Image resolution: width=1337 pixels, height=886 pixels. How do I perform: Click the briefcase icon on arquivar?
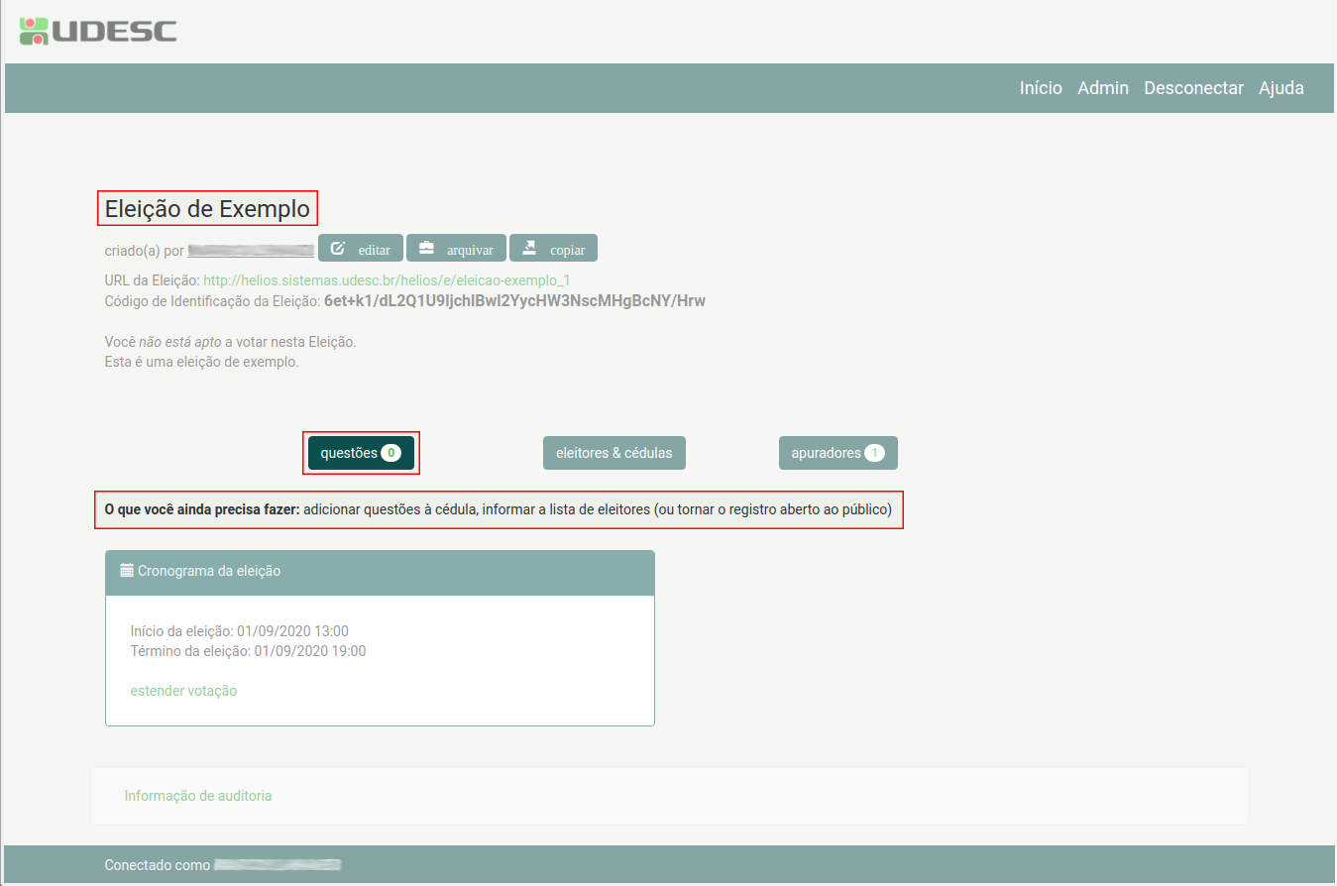(426, 248)
